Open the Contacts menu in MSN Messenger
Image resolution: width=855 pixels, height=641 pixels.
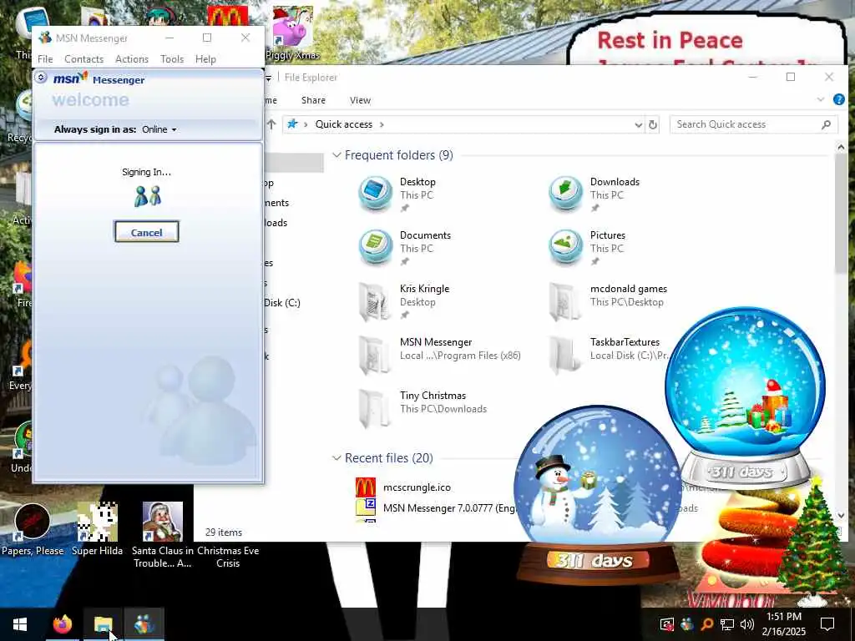click(83, 59)
